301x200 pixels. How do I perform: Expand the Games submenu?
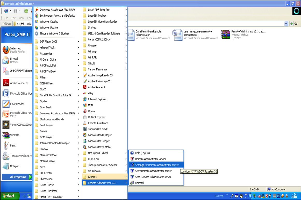click(57, 131)
